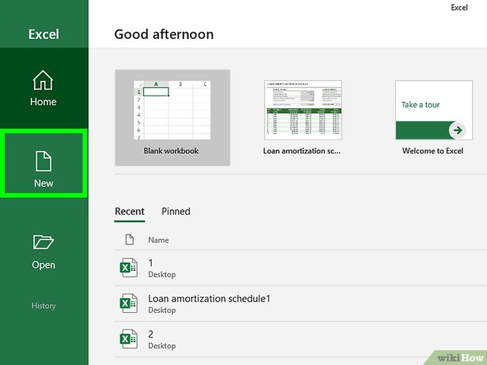Click Desktop location under Loan amortization schedule1
487x365 pixels.
click(x=162, y=310)
